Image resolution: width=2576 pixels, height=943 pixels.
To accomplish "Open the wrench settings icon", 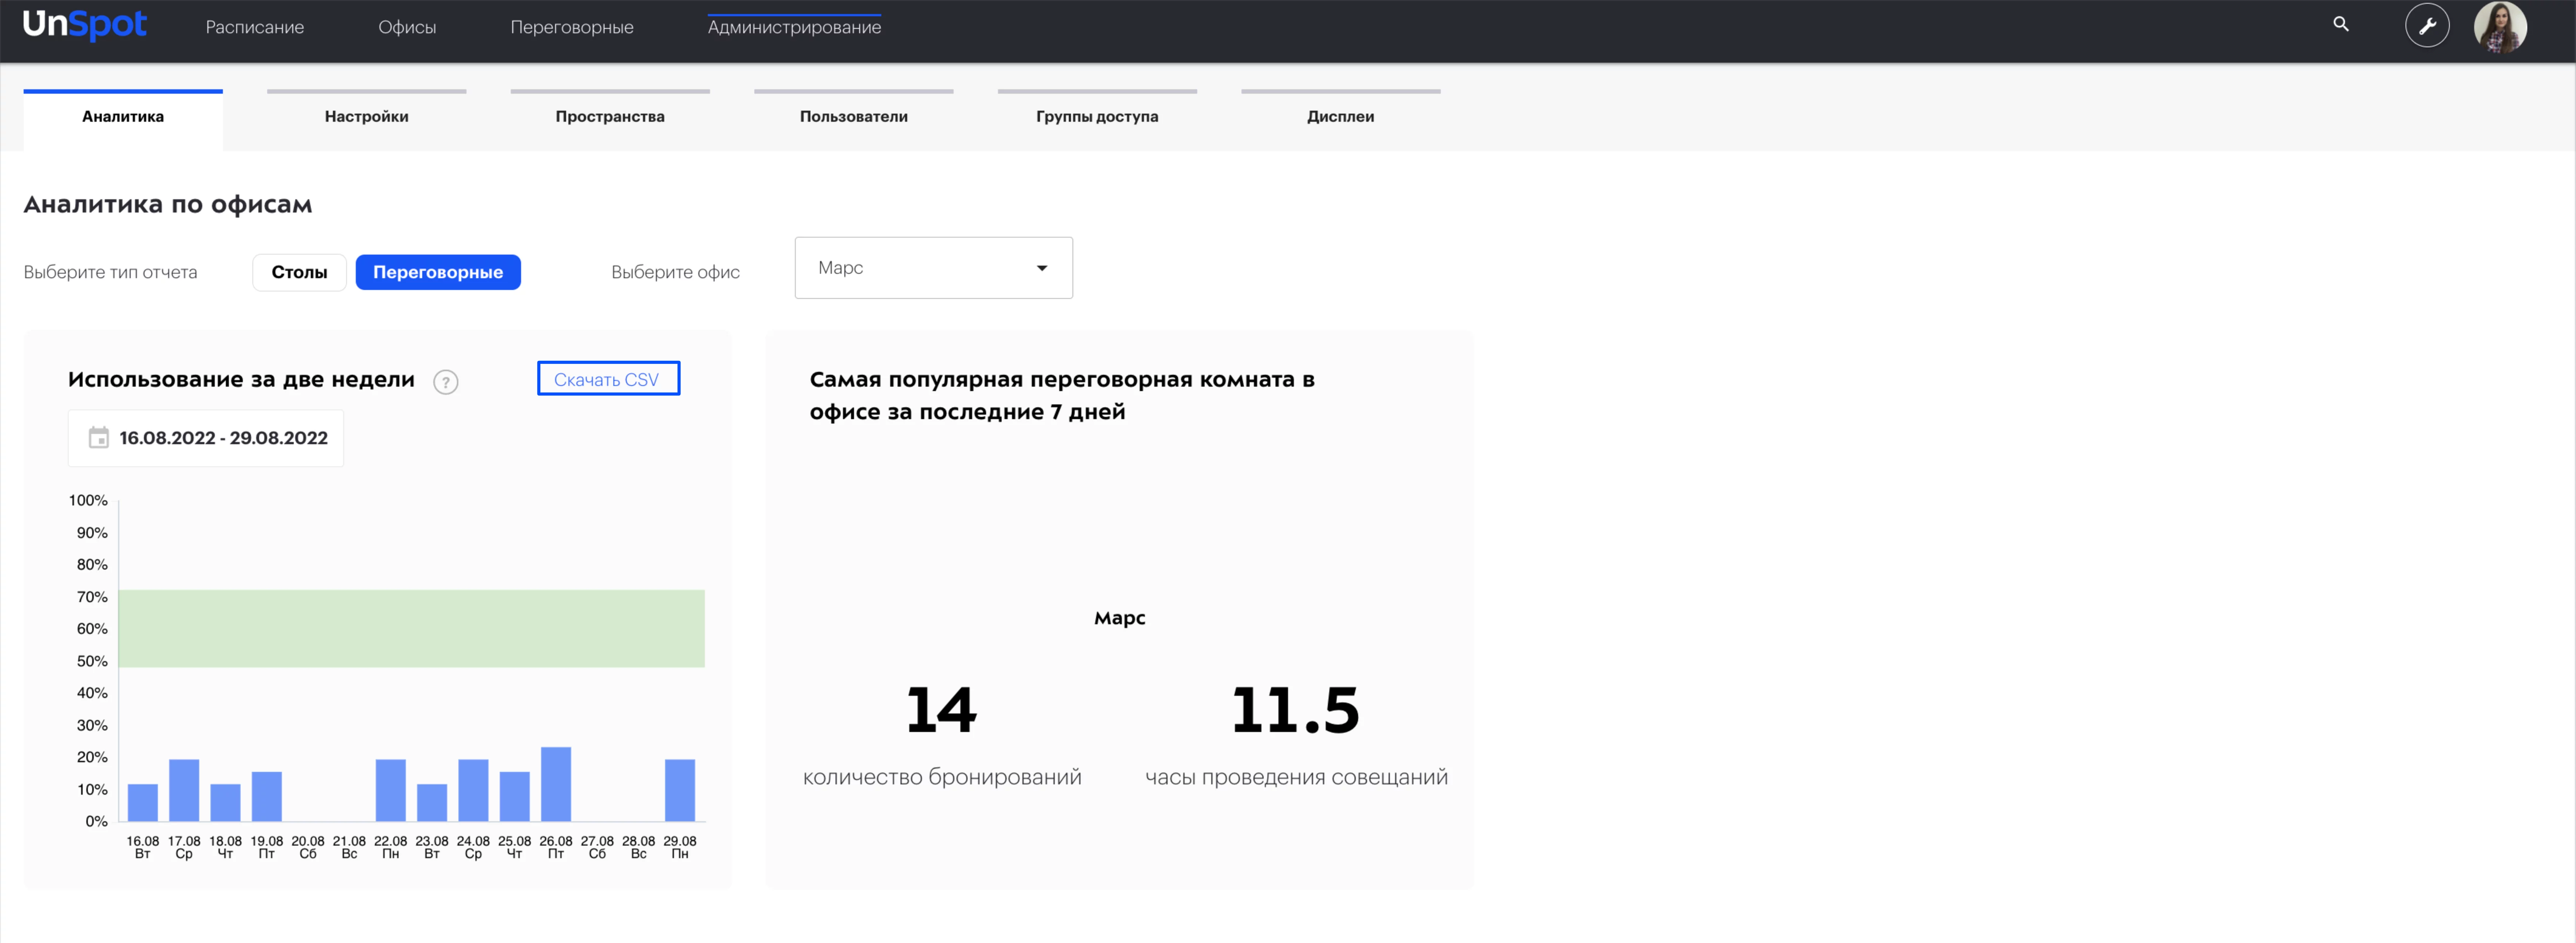I will click(2427, 25).
